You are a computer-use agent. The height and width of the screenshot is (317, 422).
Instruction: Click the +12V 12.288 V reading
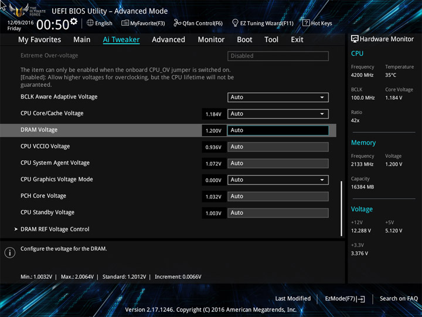(x=361, y=231)
